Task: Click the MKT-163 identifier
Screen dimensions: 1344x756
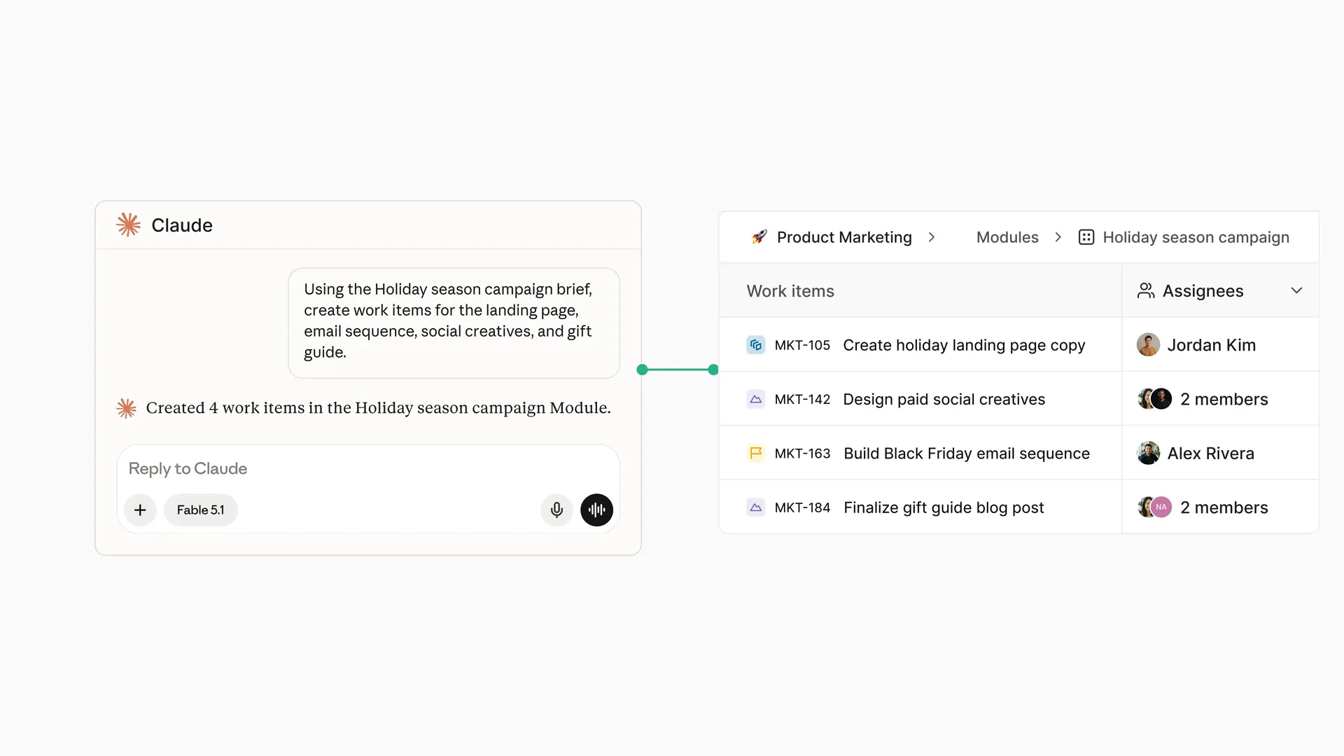Action: pyautogui.click(x=802, y=454)
